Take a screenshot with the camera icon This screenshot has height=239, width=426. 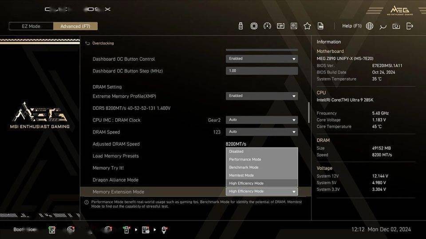(396, 26)
